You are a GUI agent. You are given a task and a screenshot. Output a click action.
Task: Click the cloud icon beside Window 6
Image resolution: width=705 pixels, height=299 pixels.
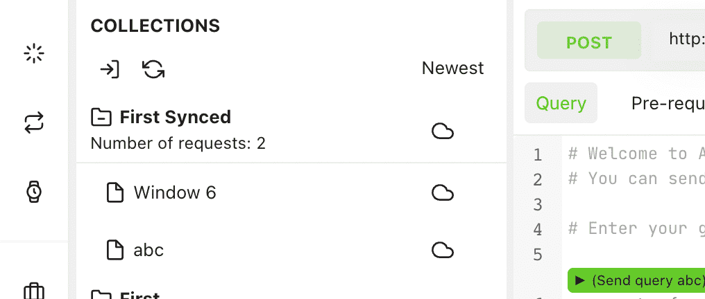[x=443, y=192]
